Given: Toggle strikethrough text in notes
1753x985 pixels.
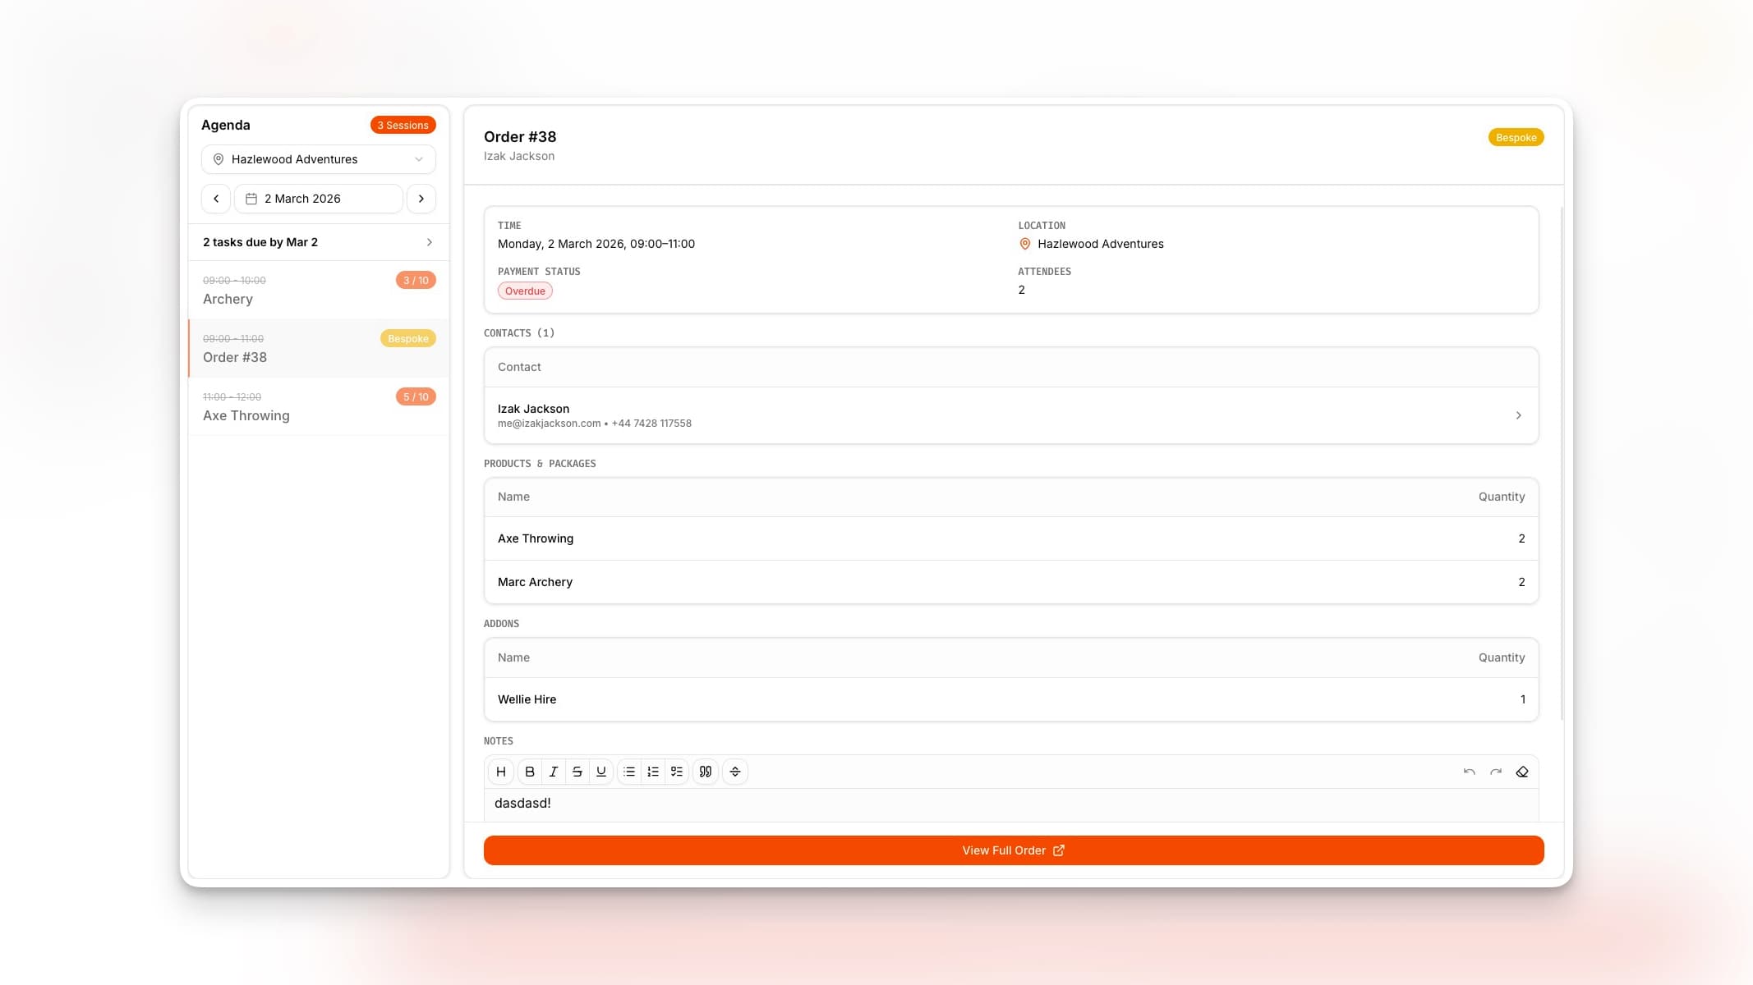Looking at the screenshot, I should tap(577, 772).
